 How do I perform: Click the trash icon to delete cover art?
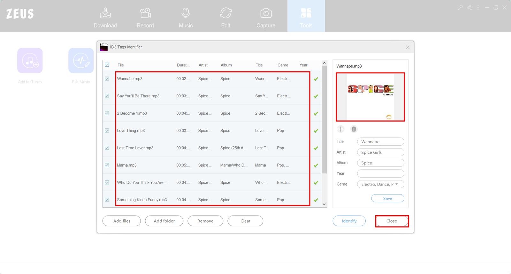(x=354, y=129)
